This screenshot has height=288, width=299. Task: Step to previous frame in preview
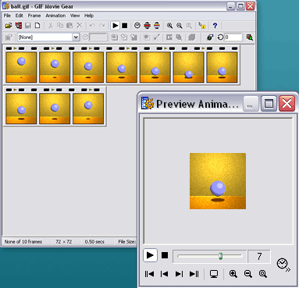164,274
